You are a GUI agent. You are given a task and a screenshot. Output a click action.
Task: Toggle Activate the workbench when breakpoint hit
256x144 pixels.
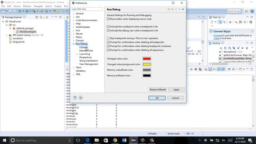tap(108, 26)
